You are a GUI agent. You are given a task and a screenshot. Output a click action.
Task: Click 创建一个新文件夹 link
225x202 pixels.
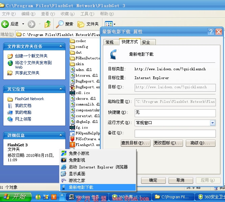tap(31, 56)
